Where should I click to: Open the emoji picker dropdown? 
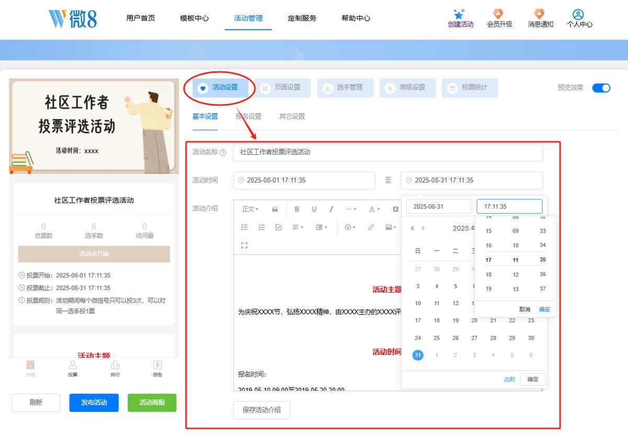350,227
